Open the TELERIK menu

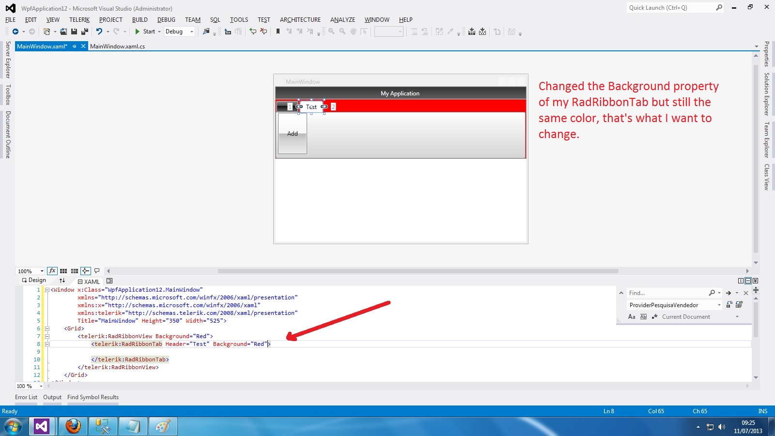click(x=79, y=20)
